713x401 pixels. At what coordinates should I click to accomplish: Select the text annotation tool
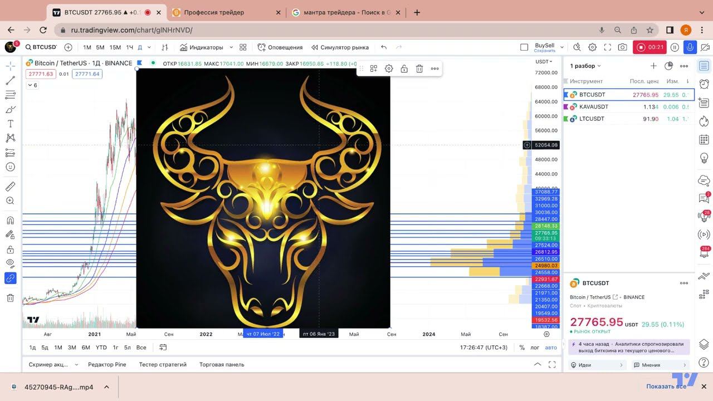pos(10,124)
